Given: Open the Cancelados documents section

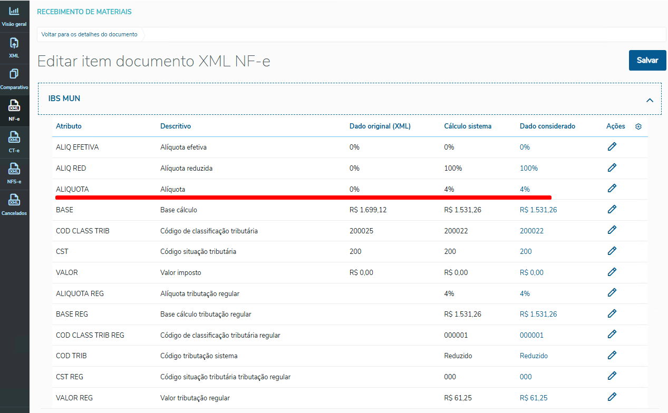Looking at the screenshot, I should click(14, 205).
